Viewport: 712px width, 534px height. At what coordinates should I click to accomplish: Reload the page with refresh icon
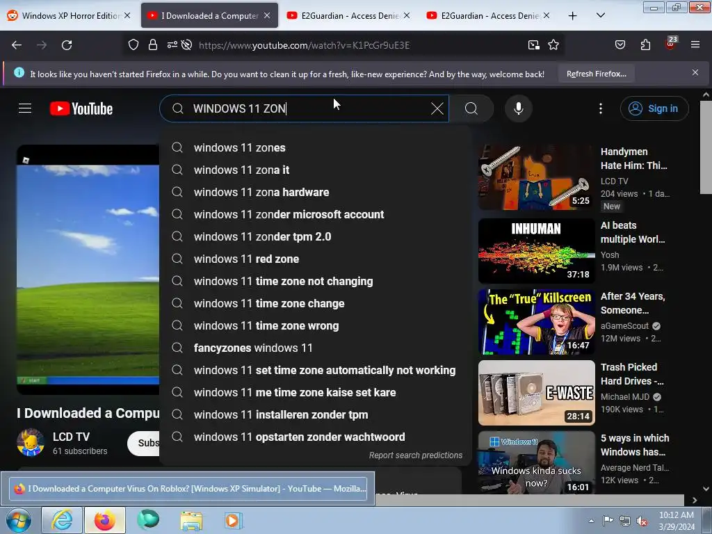67,45
